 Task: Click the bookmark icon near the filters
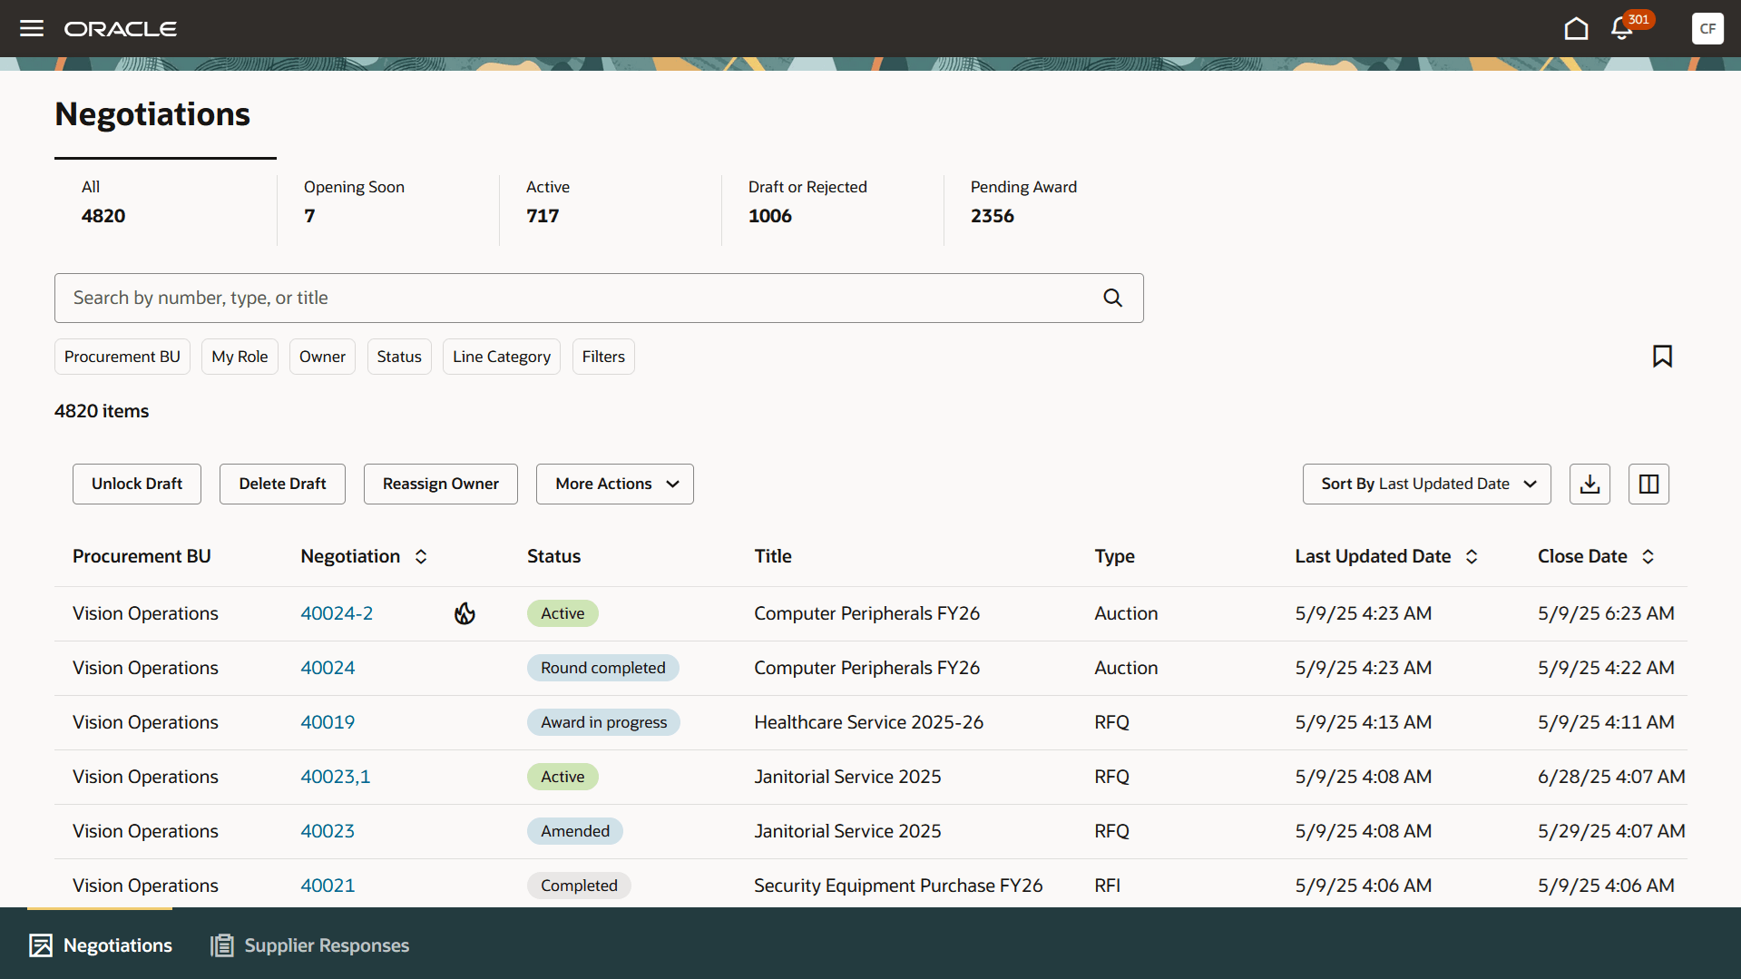point(1663,356)
